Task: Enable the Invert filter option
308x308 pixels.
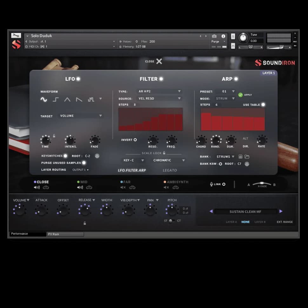Action: [135, 140]
